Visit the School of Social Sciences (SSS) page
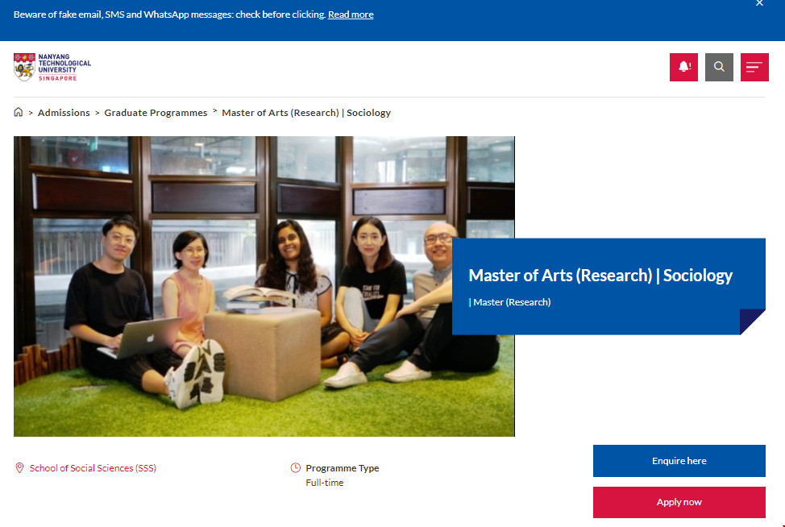Screen dimensions: 785x527 tap(93, 467)
